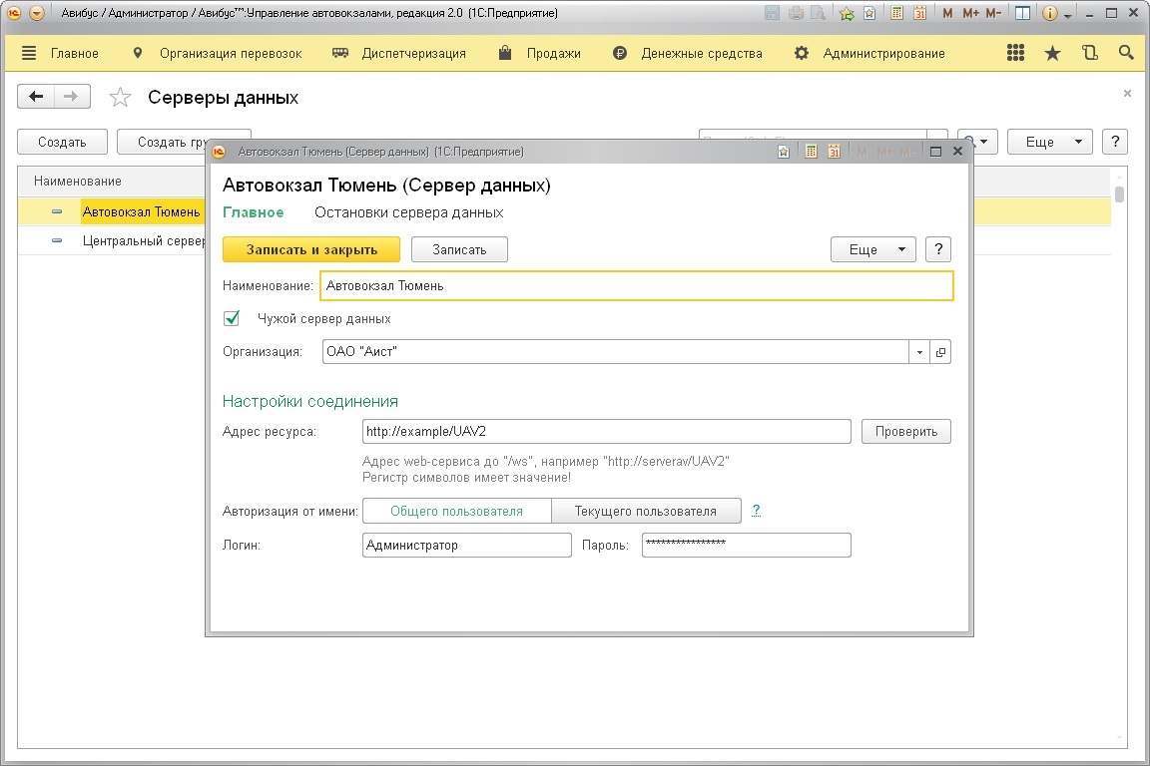The height and width of the screenshot is (766, 1150).
Task: Click the back navigation arrow
Action: [x=37, y=97]
